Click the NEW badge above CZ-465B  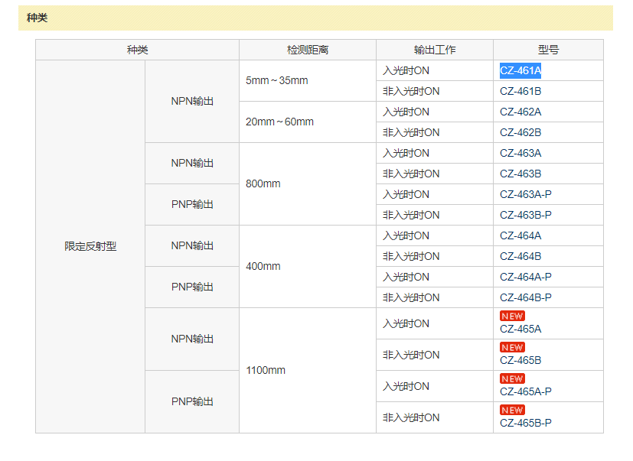(512, 347)
